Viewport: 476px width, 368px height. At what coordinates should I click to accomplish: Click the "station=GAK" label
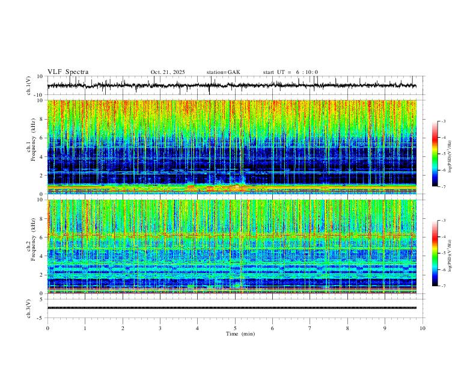(223, 72)
